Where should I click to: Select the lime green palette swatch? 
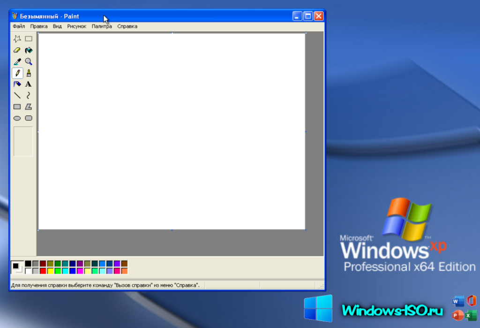tap(58, 271)
